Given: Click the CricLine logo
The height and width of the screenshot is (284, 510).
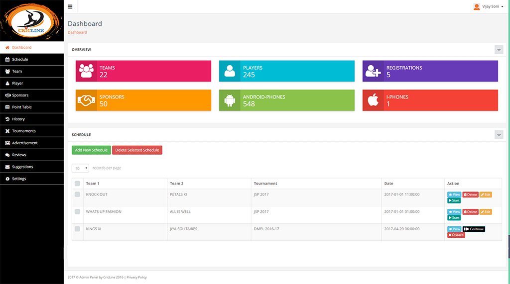Looking at the screenshot, I should point(31,21).
